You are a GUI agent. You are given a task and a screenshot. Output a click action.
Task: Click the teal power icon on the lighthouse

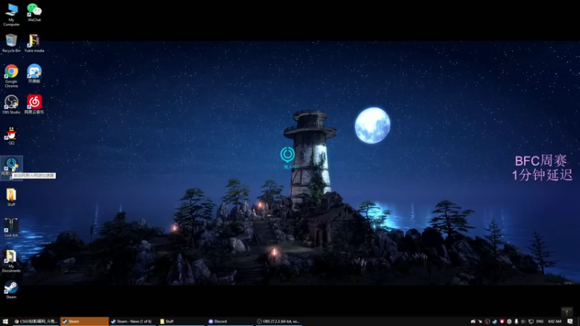287,154
